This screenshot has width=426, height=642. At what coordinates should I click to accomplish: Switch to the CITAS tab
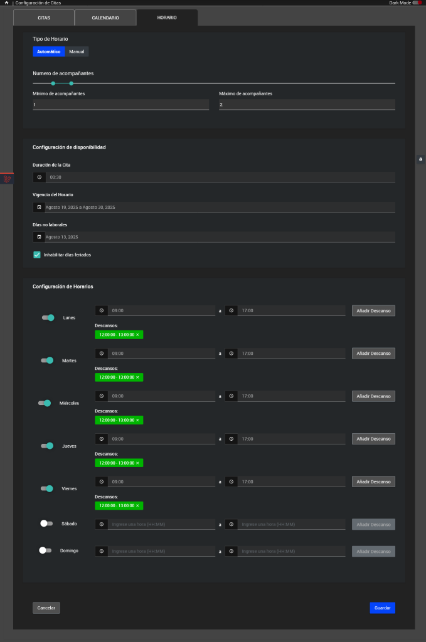tap(44, 18)
